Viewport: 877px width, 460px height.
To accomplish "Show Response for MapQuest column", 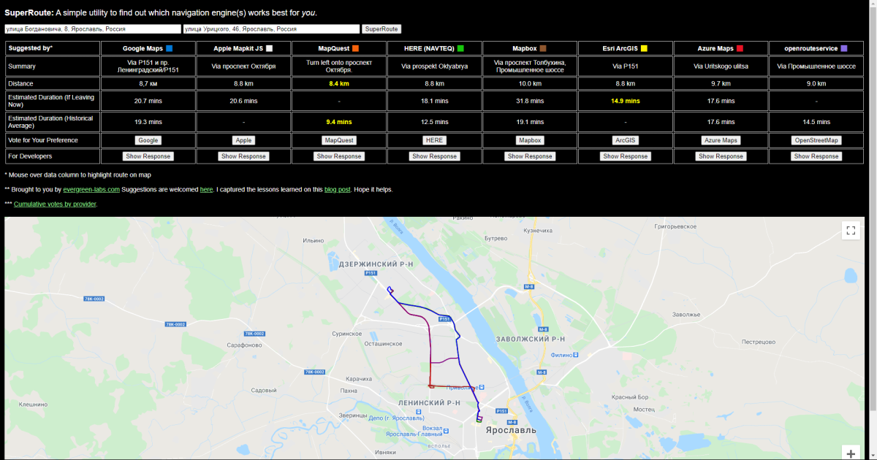I will tap(339, 156).
